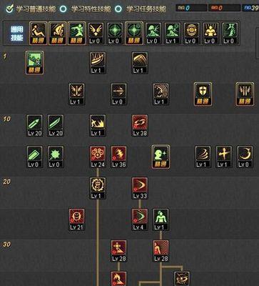Select the red crescent slash skill at Lv 33
This screenshot has width=259, height=286.
click(140, 188)
